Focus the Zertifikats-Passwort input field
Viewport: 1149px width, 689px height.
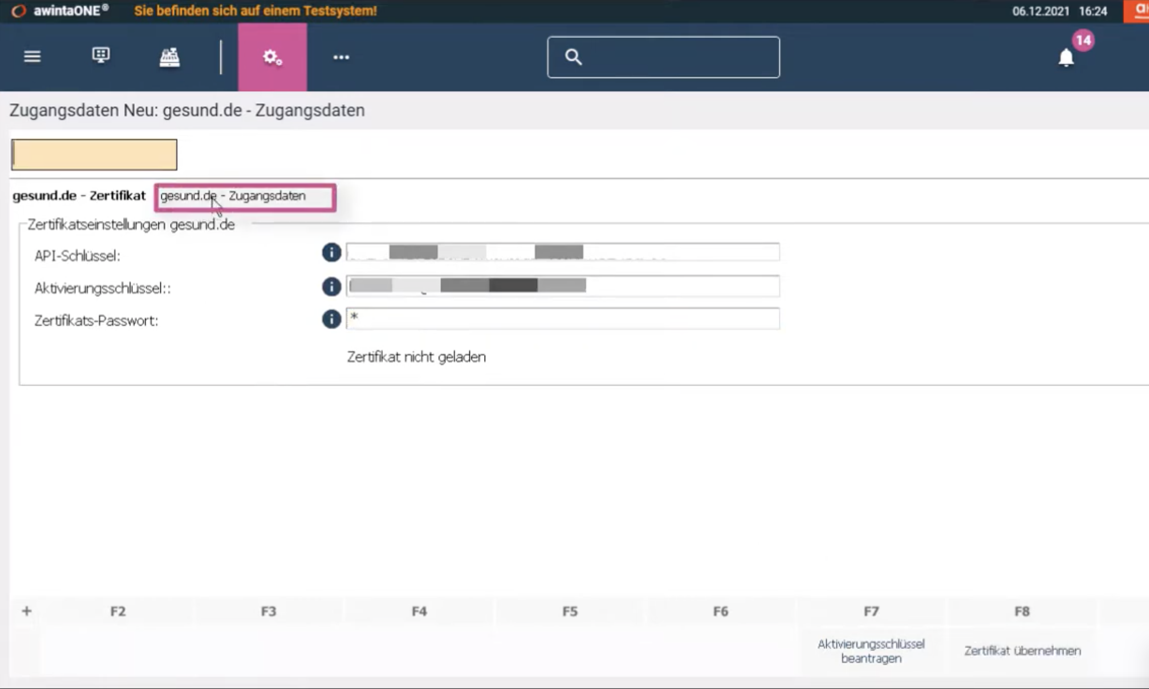563,318
